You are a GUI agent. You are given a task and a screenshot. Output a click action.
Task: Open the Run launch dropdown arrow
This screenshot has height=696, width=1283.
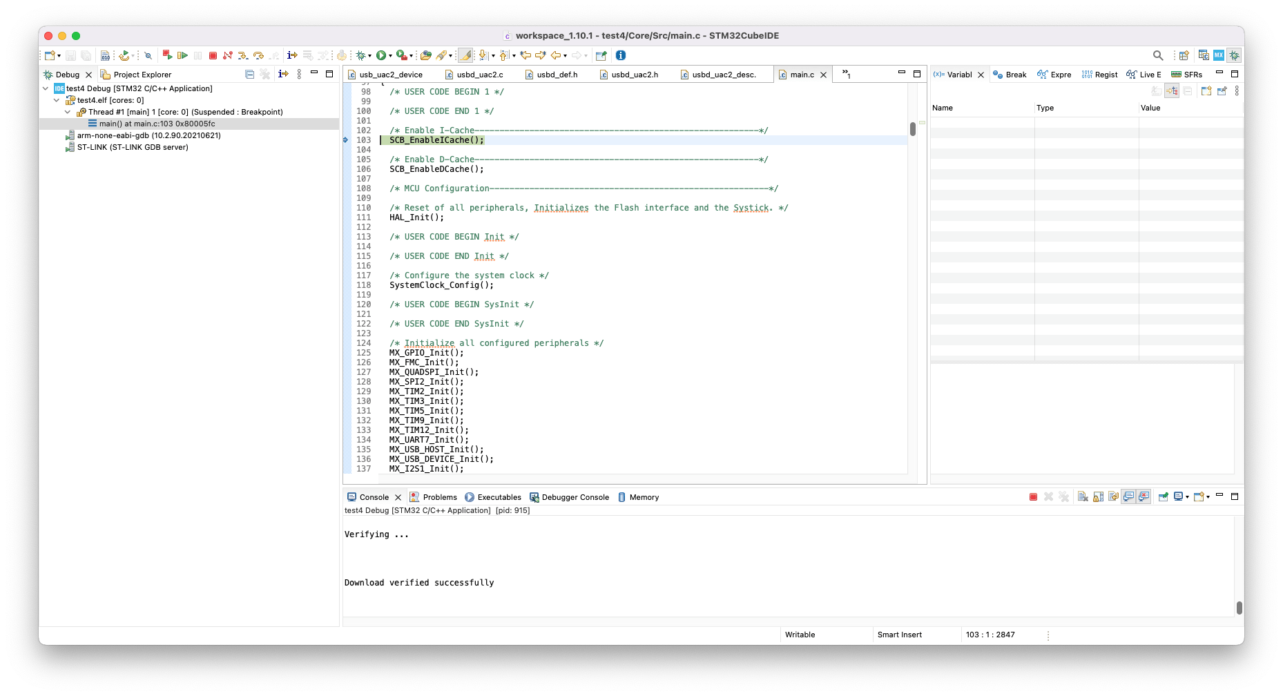click(390, 56)
